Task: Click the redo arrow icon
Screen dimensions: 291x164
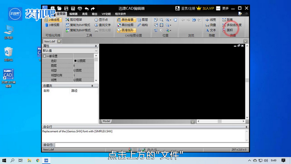Action: point(93,9)
